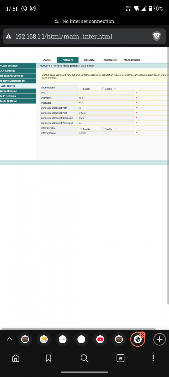Switch to the Security tab
This screenshot has height=377, width=169.
pyautogui.click(x=89, y=60)
